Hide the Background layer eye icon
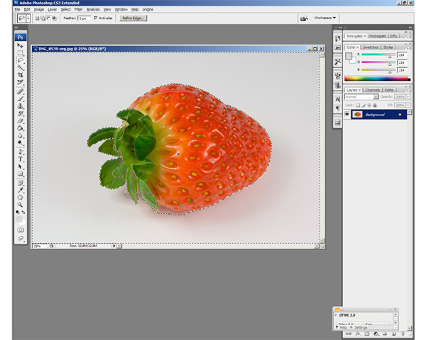 tap(347, 114)
